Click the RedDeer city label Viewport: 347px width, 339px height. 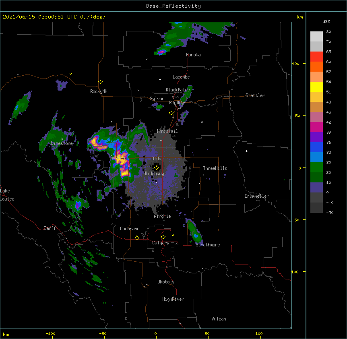point(177,103)
